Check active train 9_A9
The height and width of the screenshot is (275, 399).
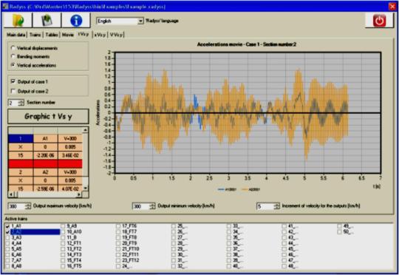63,226
